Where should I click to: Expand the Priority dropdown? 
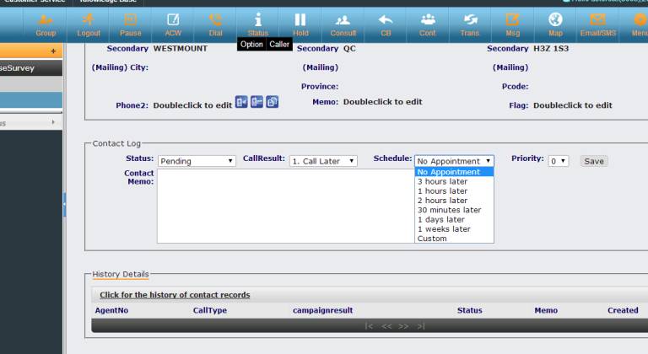pyautogui.click(x=558, y=161)
